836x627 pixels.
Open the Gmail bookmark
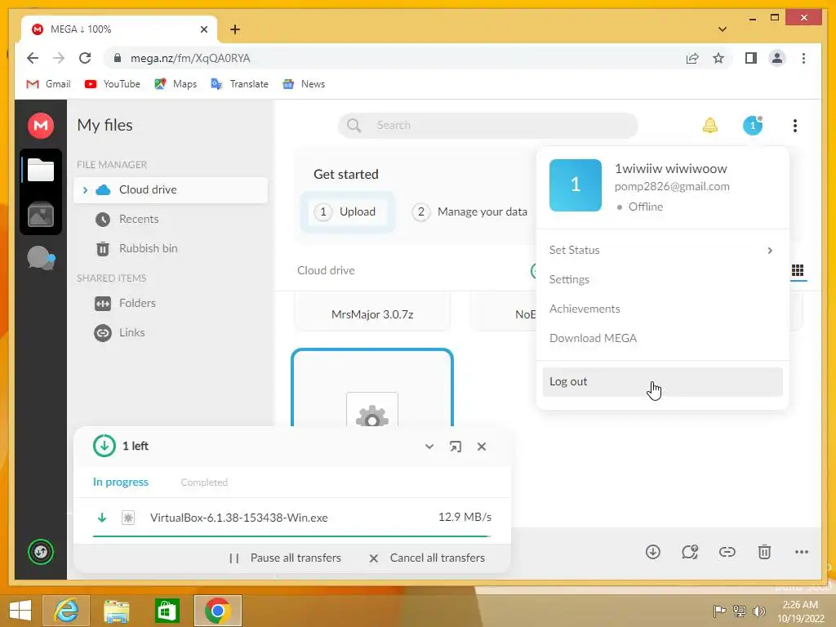click(x=48, y=84)
